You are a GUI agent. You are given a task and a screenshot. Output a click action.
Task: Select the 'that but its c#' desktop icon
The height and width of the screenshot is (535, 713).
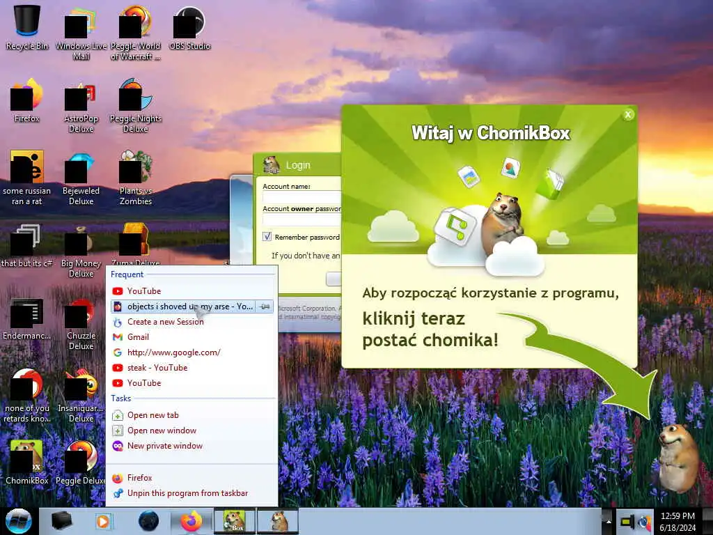point(27,246)
